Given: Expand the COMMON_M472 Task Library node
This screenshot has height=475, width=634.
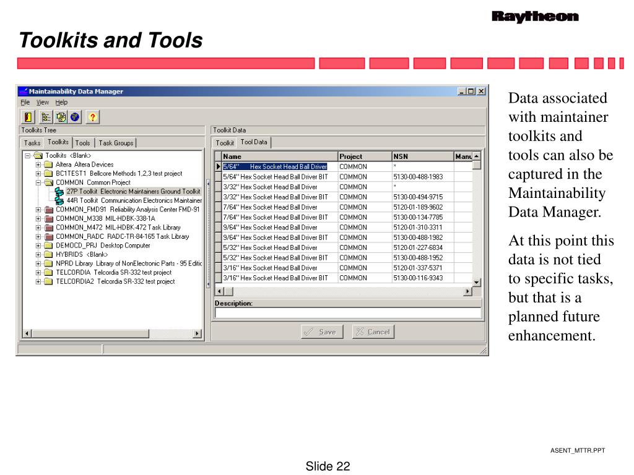Looking at the screenshot, I should [x=38, y=228].
